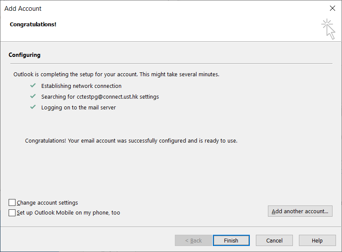Click the cctestpg@connect.ust.hk settings line

click(x=100, y=96)
